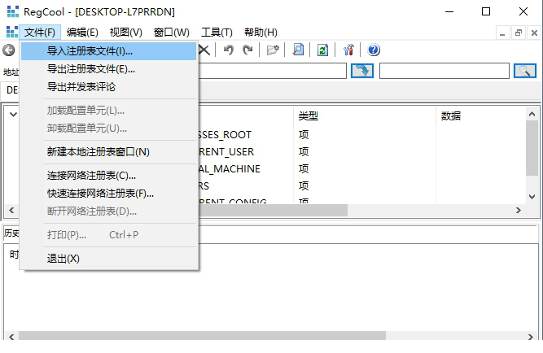Open the 编辑(E) menu
This screenshot has height=353, width=543.
82,33
